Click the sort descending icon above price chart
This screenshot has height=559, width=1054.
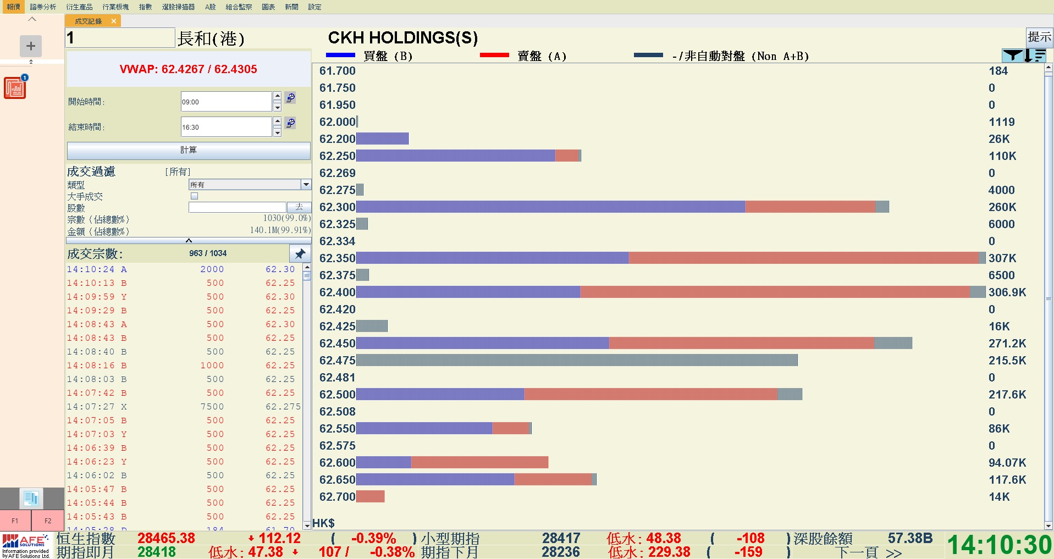(1035, 55)
